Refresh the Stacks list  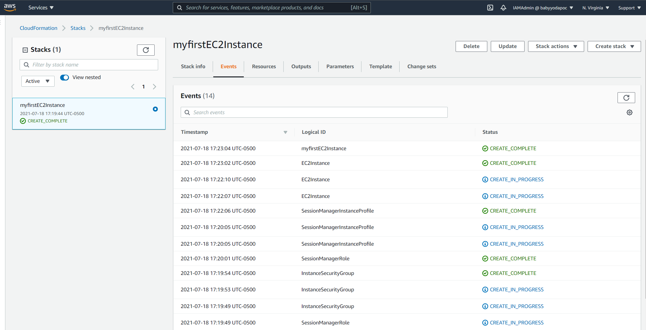146,50
